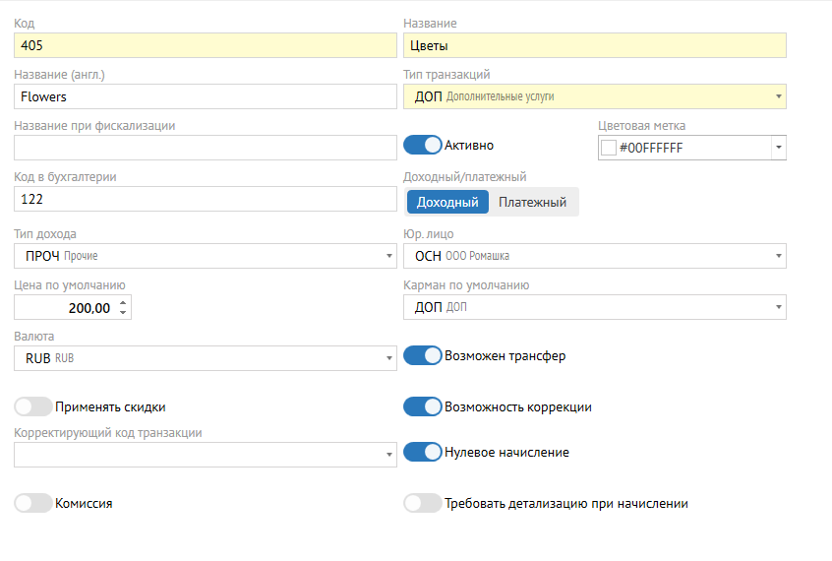832x561 pixels.
Task: Enable the Применять скидки switch
Action: click(x=33, y=406)
